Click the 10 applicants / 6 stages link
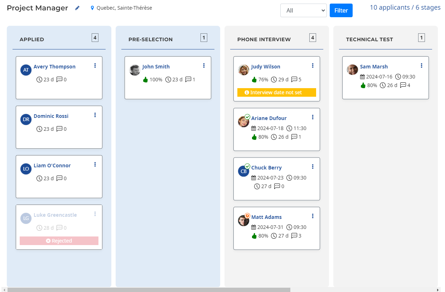The image size is (445, 292). click(405, 8)
